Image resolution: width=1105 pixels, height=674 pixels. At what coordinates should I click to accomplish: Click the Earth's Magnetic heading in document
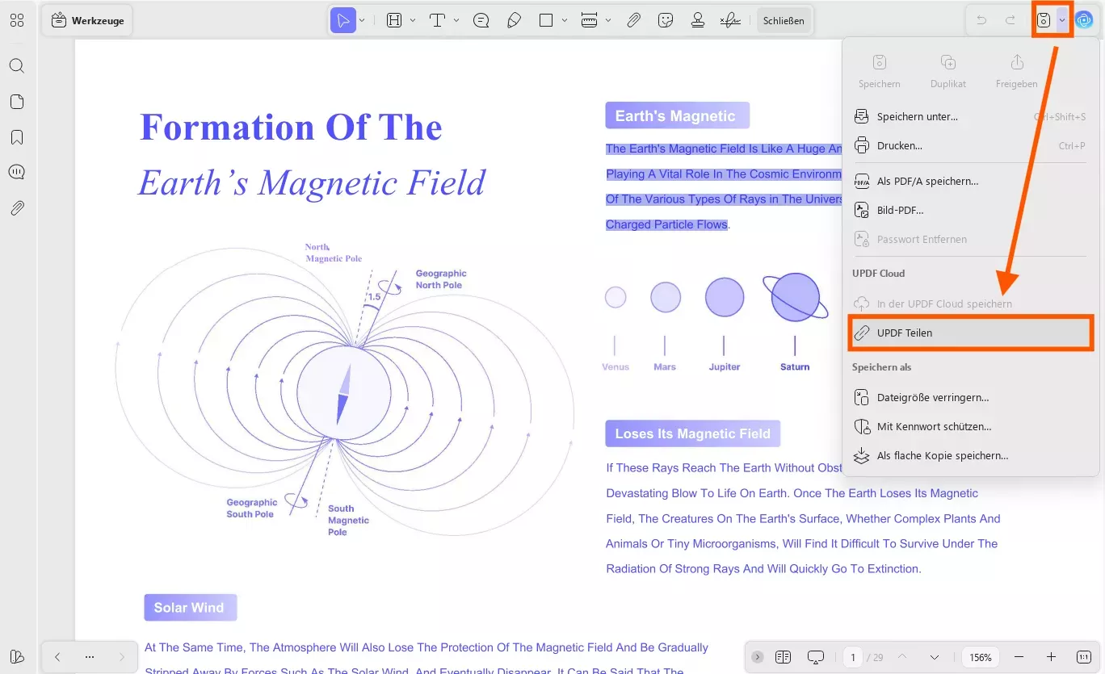[677, 115]
